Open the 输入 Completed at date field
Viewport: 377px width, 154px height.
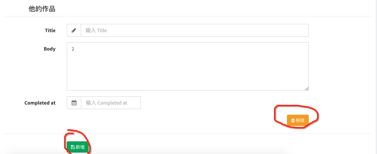[x=111, y=103]
